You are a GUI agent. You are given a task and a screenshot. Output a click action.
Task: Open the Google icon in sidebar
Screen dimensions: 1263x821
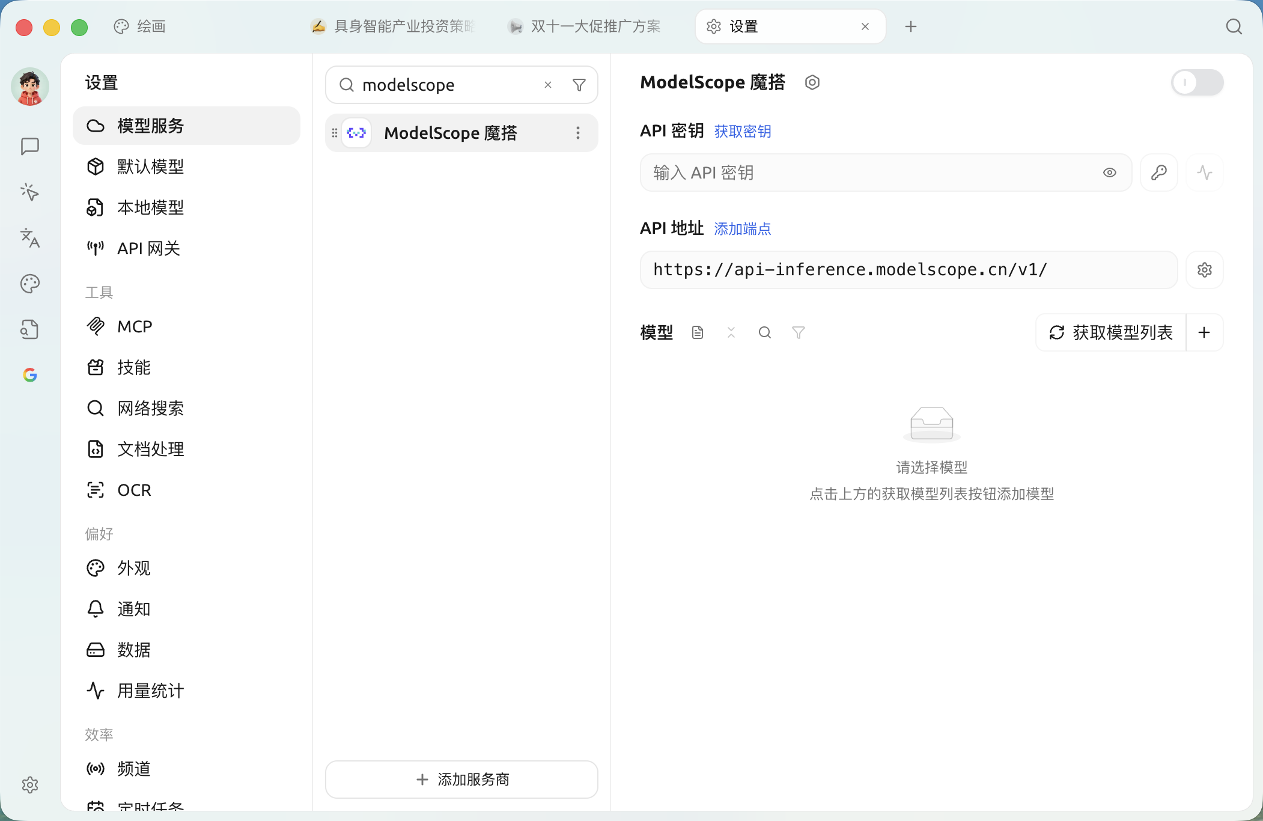30,375
